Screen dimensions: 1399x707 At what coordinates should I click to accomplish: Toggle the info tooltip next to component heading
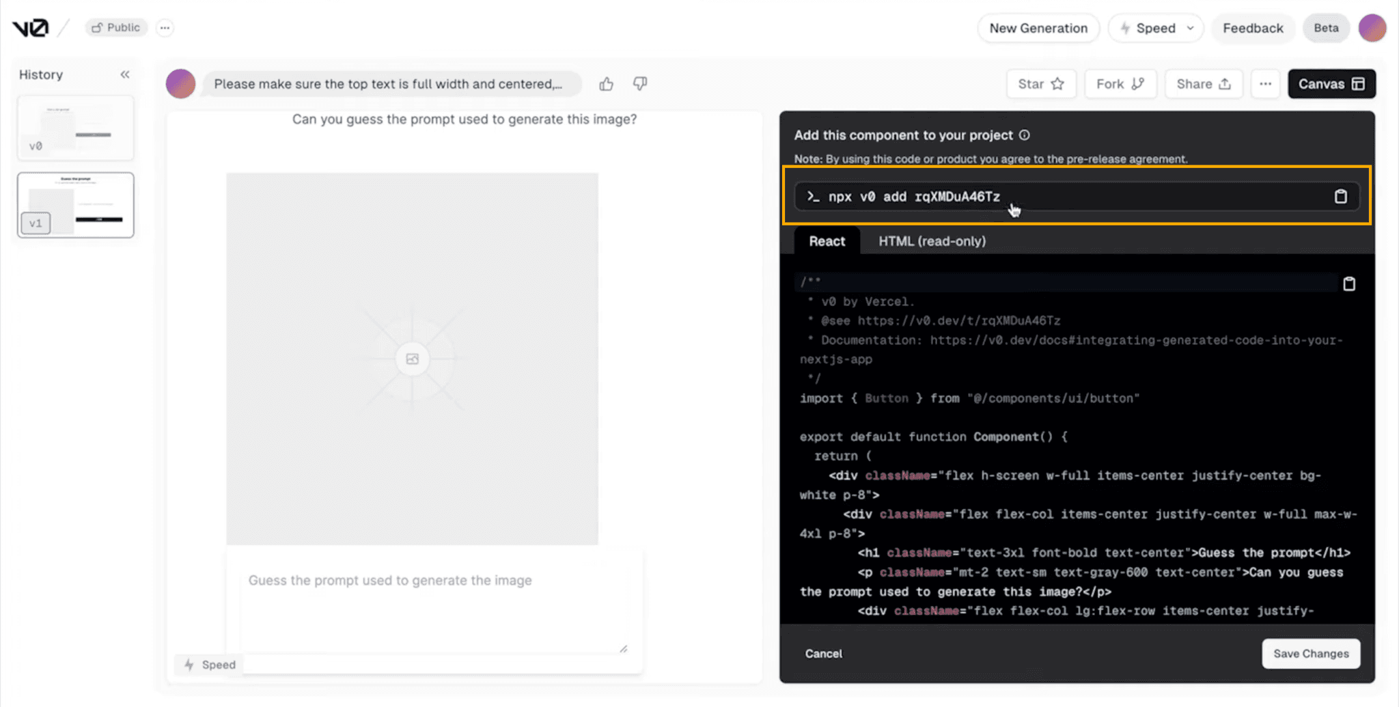coord(1025,135)
